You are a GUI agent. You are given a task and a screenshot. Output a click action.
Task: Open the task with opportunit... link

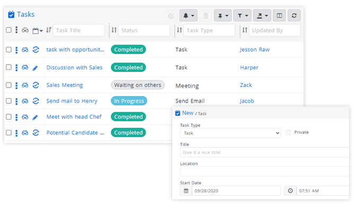tap(75, 50)
